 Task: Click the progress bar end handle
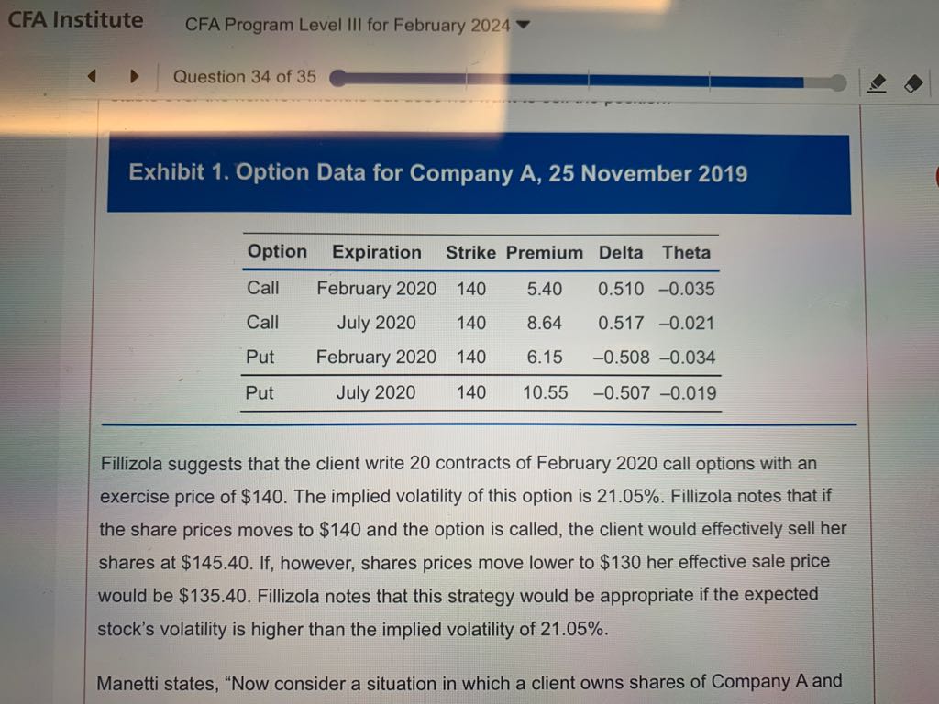(x=837, y=82)
